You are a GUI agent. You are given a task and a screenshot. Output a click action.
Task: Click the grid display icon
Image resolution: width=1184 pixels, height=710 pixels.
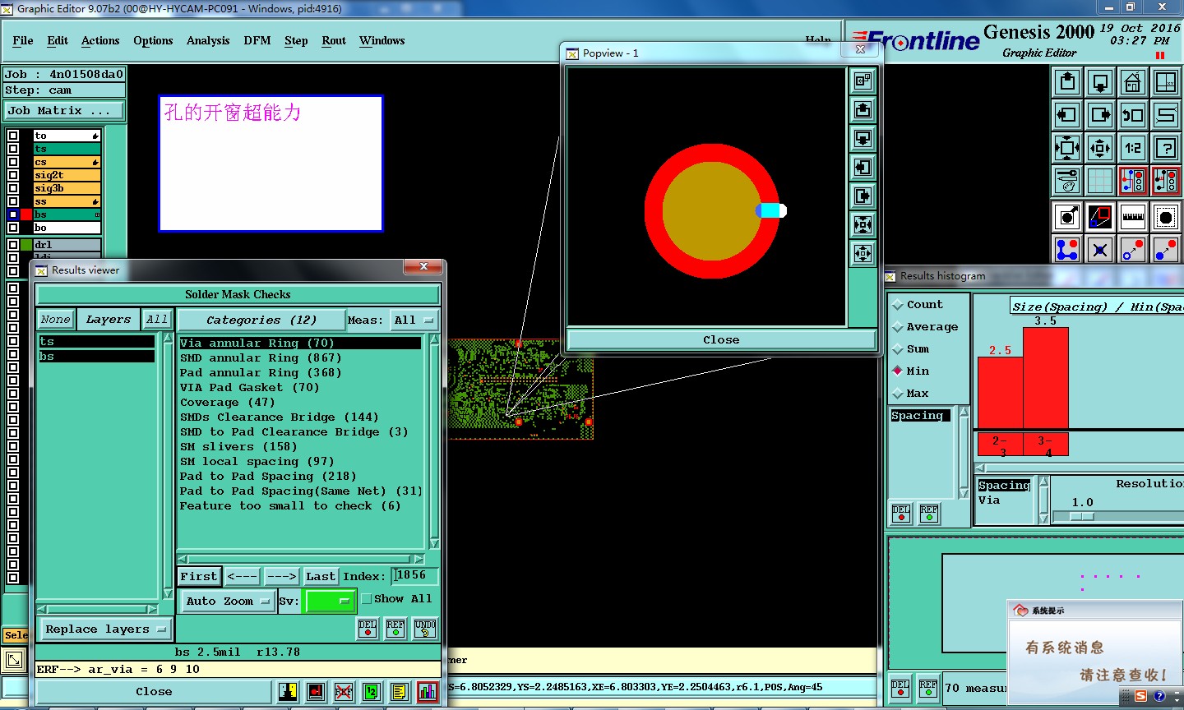(x=1100, y=181)
